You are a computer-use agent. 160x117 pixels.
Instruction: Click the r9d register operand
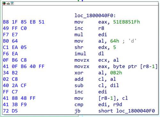(117, 105)
